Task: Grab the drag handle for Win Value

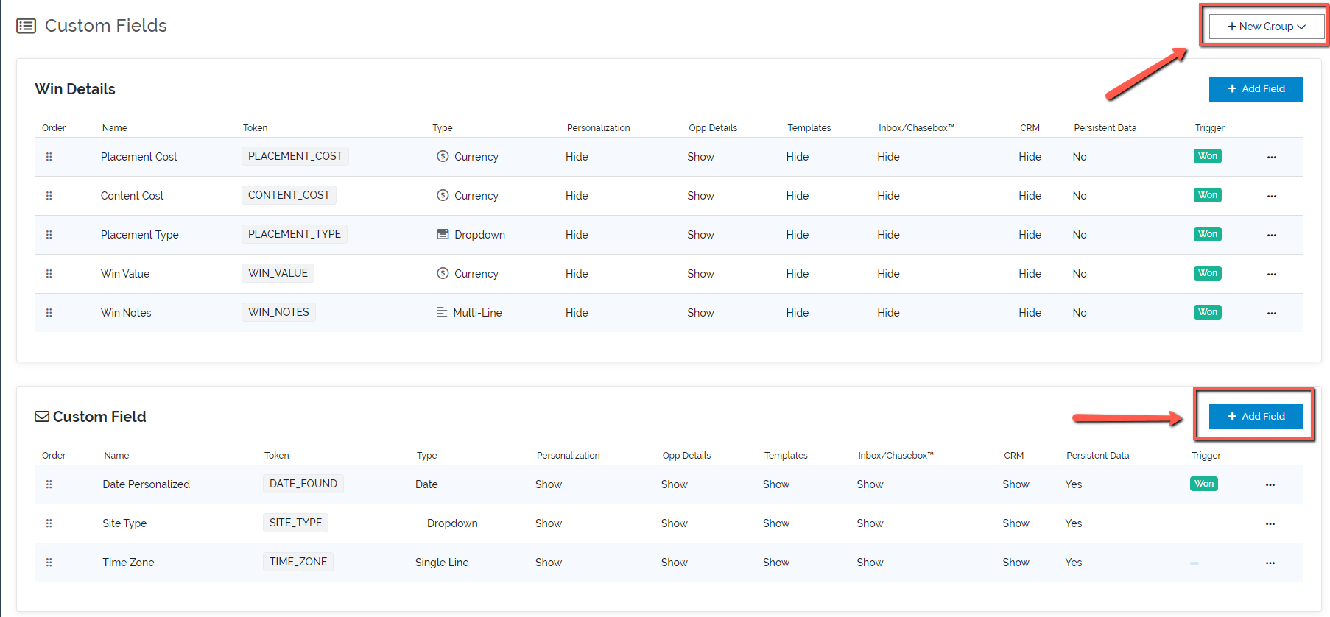Action: pyautogui.click(x=49, y=274)
